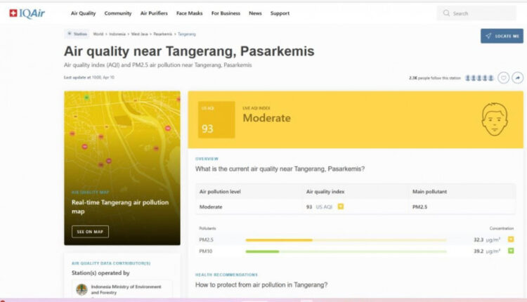The height and width of the screenshot is (302, 527).
Task: Open the Air Purifiers menu
Action: (154, 13)
